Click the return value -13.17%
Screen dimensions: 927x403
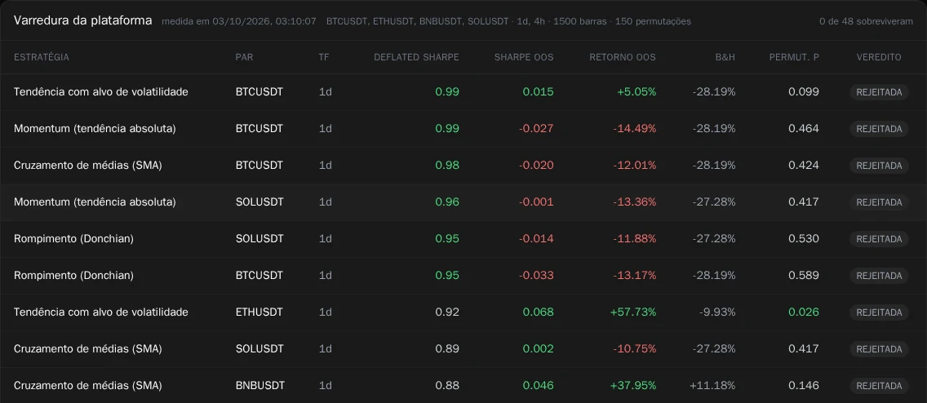pyautogui.click(x=636, y=276)
